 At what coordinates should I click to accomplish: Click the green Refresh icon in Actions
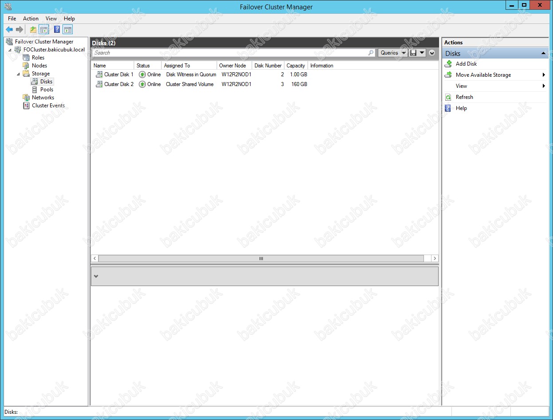[x=448, y=97]
